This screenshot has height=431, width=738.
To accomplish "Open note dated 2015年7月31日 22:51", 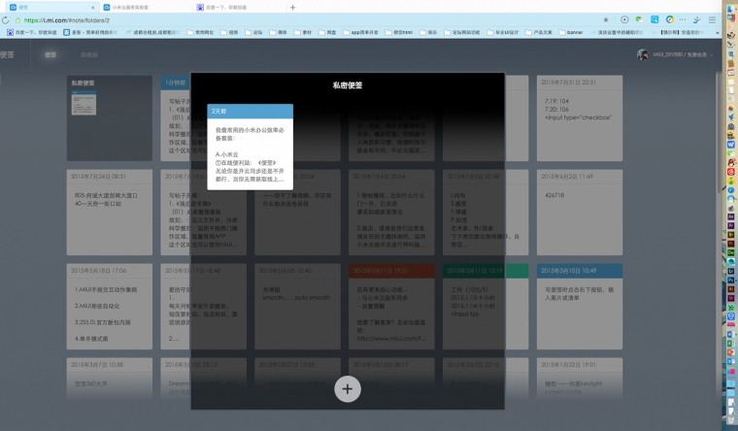I will click(x=580, y=118).
